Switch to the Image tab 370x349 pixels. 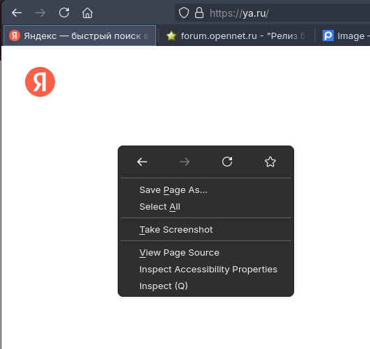coord(344,36)
